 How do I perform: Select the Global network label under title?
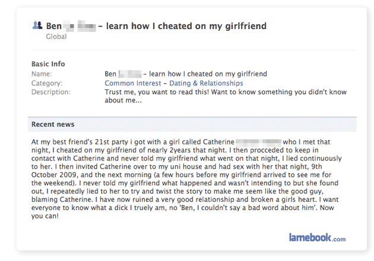click(56, 37)
